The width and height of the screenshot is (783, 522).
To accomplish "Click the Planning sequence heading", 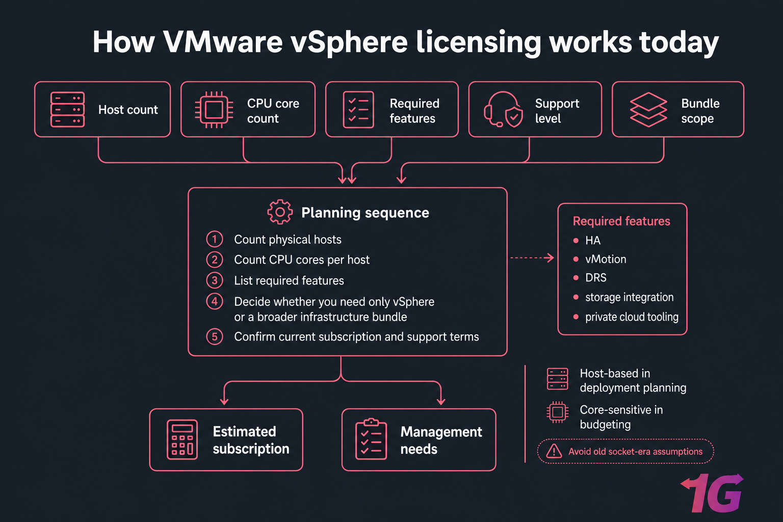I will point(365,213).
